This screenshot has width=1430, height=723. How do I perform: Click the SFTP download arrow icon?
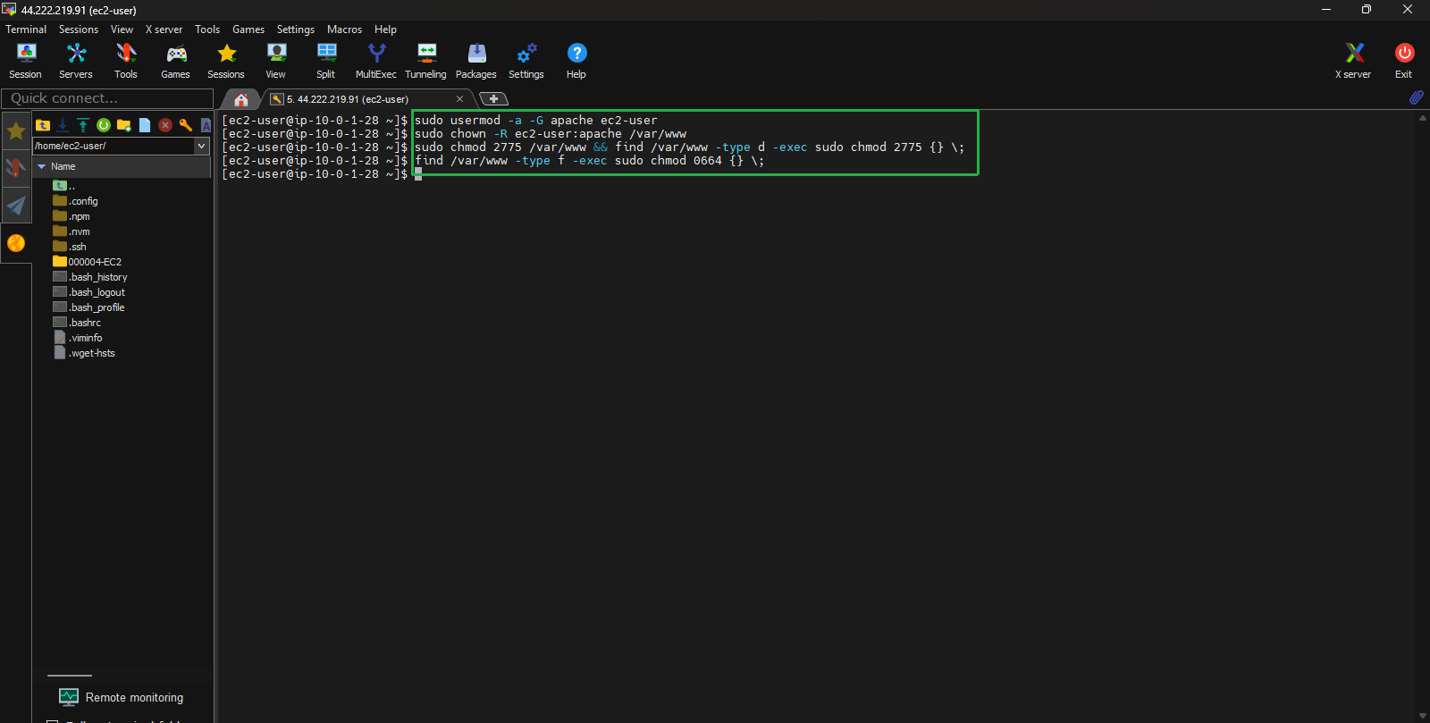tap(63, 125)
